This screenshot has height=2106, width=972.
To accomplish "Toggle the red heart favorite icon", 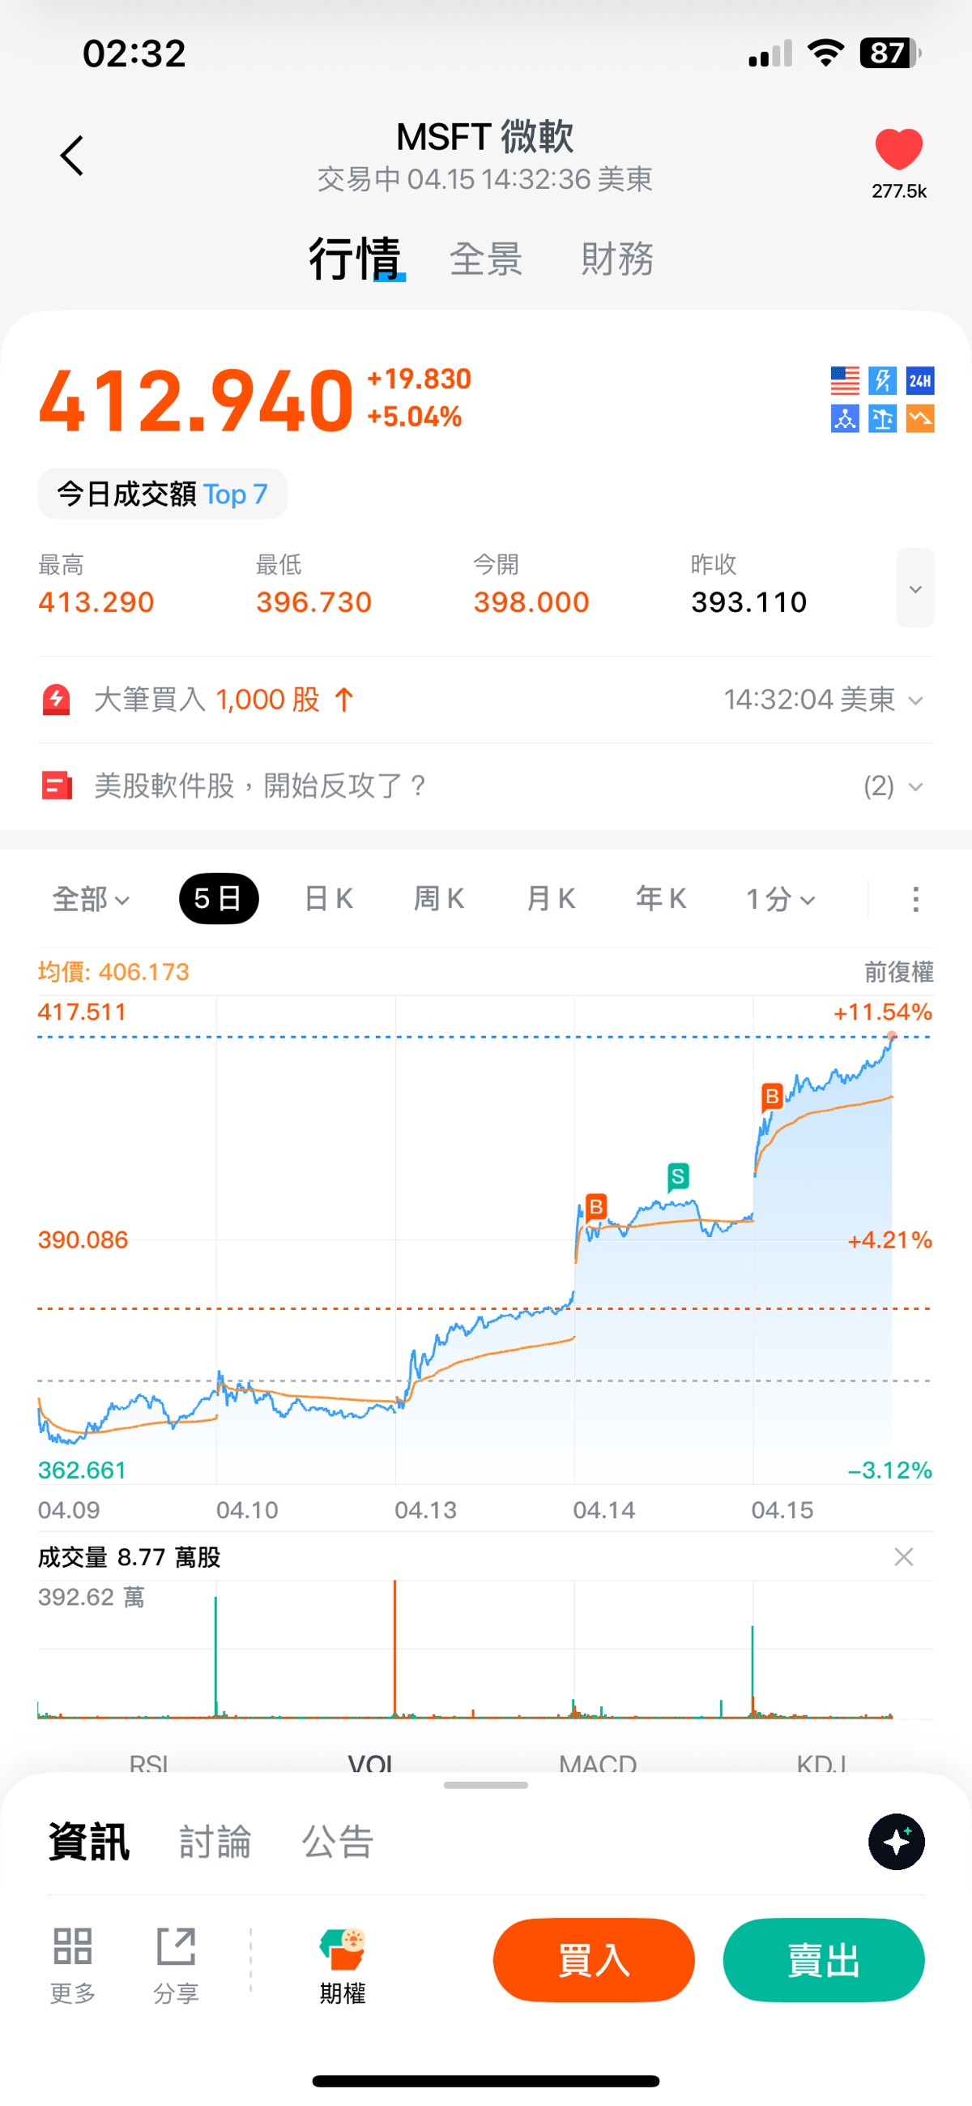I will (898, 150).
